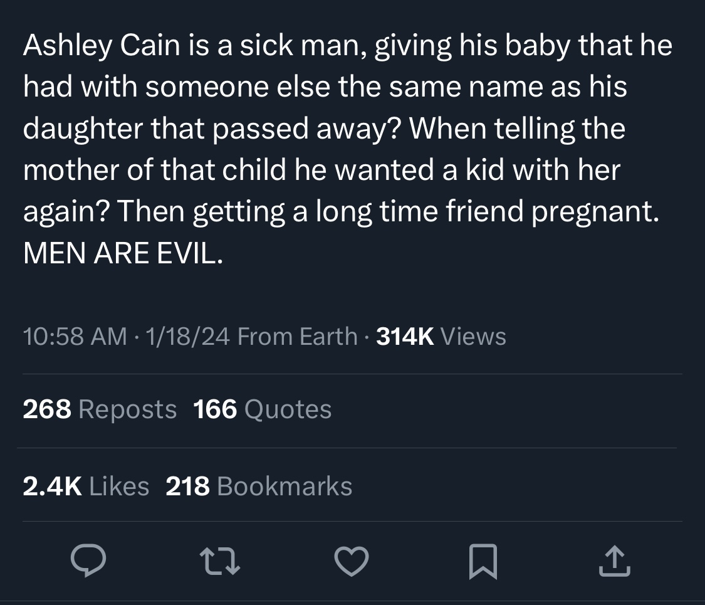
Task: Tap the 'had with someone else' line
Action: pos(177,87)
